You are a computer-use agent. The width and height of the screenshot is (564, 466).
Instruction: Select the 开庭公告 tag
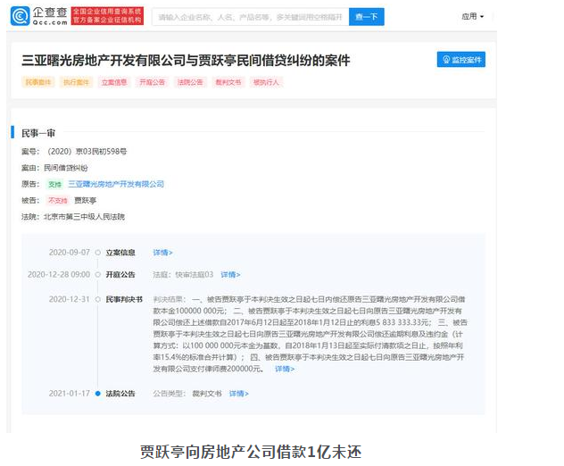point(153,82)
